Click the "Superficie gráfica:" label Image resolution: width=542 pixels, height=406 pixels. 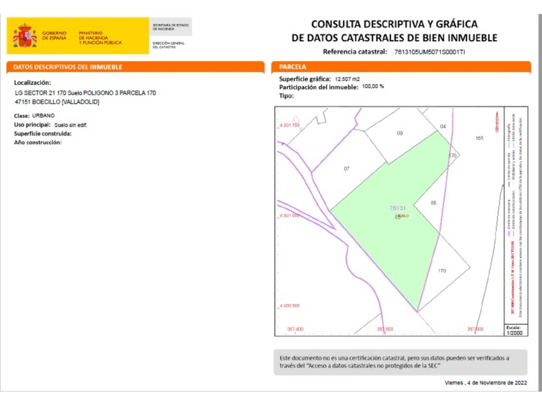click(x=305, y=79)
